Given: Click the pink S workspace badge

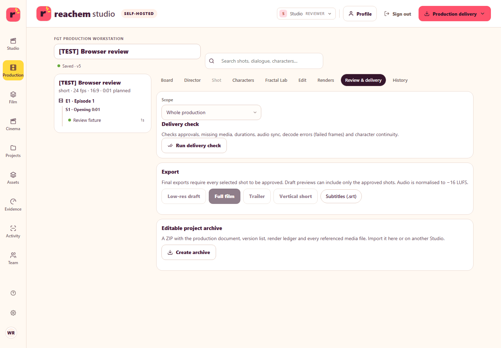Looking at the screenshot, I should point(283,14).
